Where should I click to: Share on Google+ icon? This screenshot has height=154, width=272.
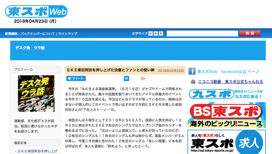144,78
